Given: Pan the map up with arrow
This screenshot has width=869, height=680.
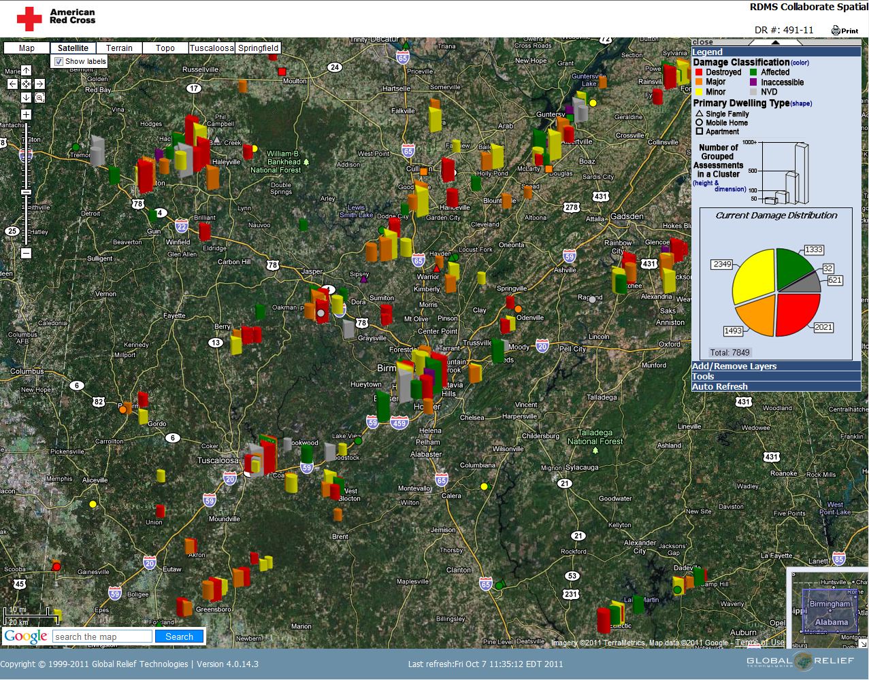Looking at the screenshot, I should pyautogui.click(x=26, y=71).
